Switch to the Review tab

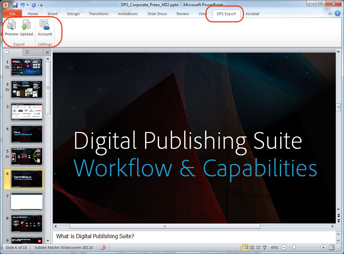click(182, 14)
